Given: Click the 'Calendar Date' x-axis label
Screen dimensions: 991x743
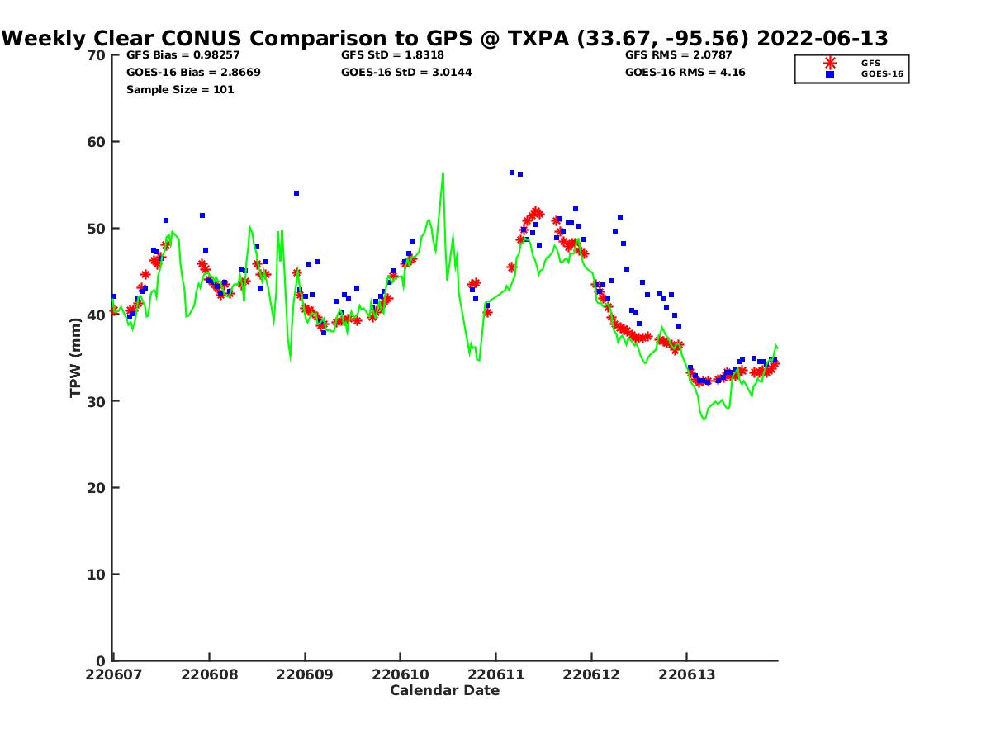Looking at the screenshot, I should [x=445, y=690].
